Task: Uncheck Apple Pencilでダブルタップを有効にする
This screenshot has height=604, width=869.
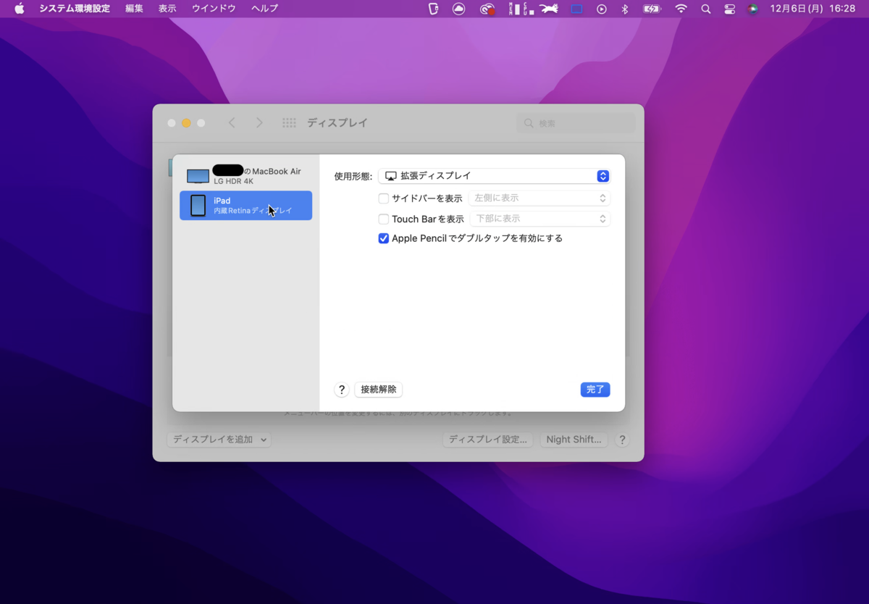Action: coord(384,238)
